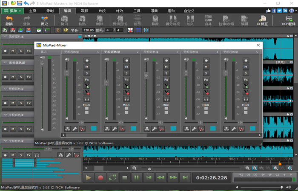Screen dimensions: 298x191
Task: Save project using the title bar disk icon
Action: point(20,3)
